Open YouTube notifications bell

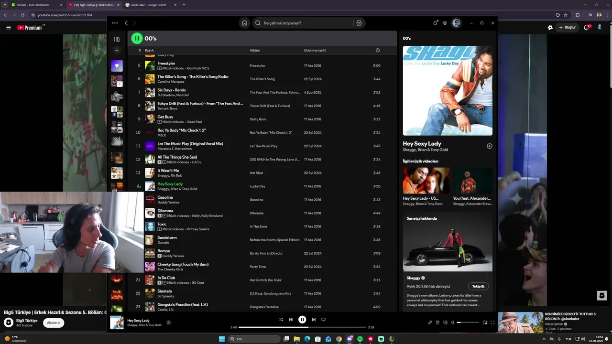[x=587, y=28]
